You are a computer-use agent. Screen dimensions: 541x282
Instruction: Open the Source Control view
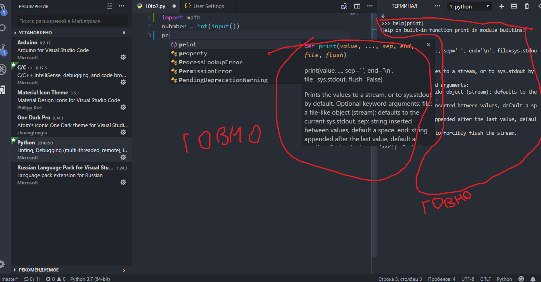2,50
